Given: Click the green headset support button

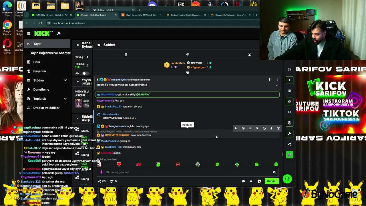Looking at the screenshot, I should [287, 179].
